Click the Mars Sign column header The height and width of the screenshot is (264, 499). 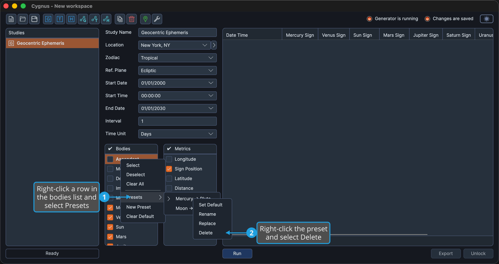tap(394, 35)
